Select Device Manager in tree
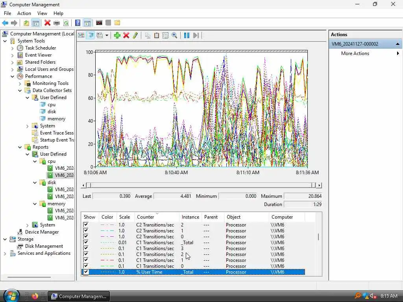 42,232
